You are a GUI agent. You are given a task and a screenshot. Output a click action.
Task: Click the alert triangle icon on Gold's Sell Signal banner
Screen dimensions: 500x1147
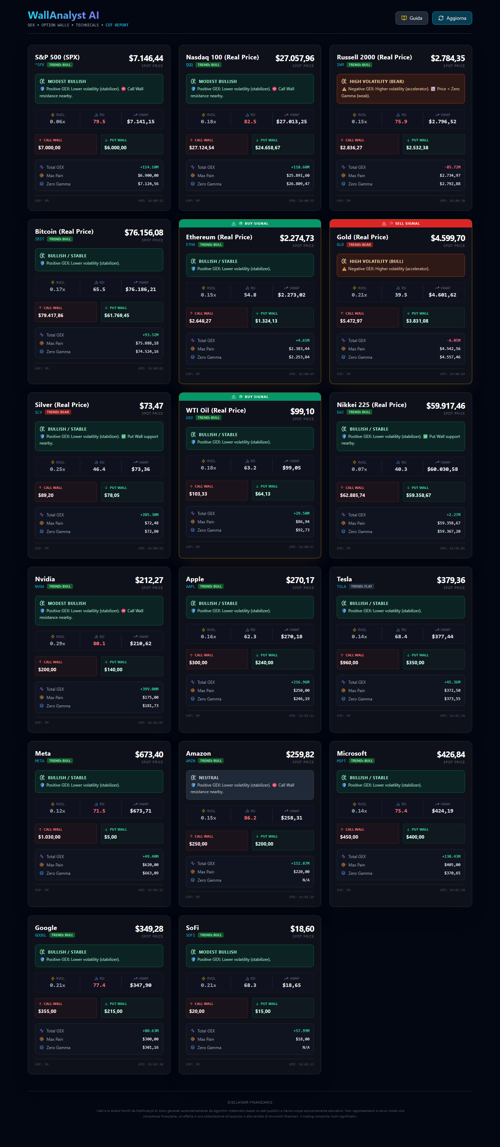(384, 224)
